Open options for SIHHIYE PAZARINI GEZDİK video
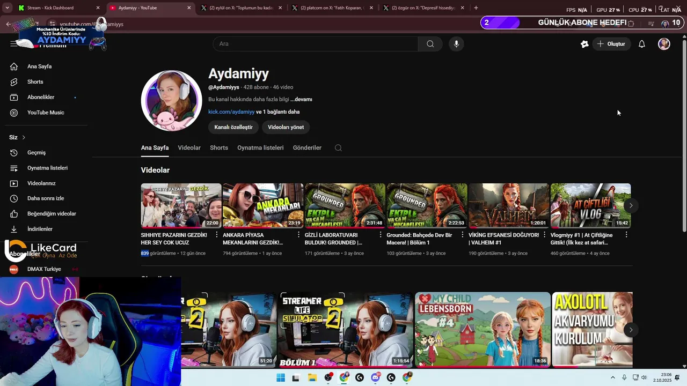687x386 pixels. [x=217, y=235]
